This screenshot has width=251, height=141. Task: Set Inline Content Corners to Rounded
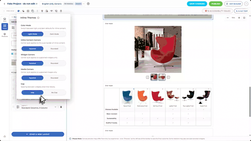(54, 49)
